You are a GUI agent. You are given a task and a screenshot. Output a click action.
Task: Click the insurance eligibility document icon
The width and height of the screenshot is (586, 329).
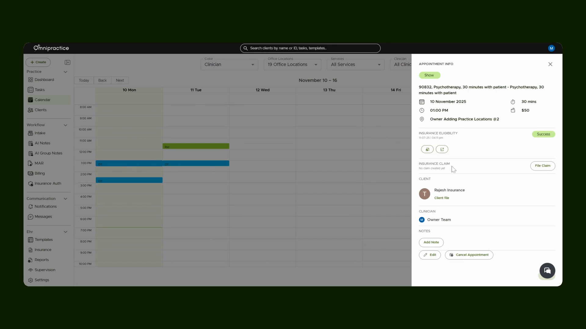pos(427,149)
